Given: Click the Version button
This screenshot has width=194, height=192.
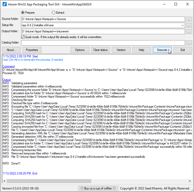Looking at the screenshot, I should (x=121, y=50).
